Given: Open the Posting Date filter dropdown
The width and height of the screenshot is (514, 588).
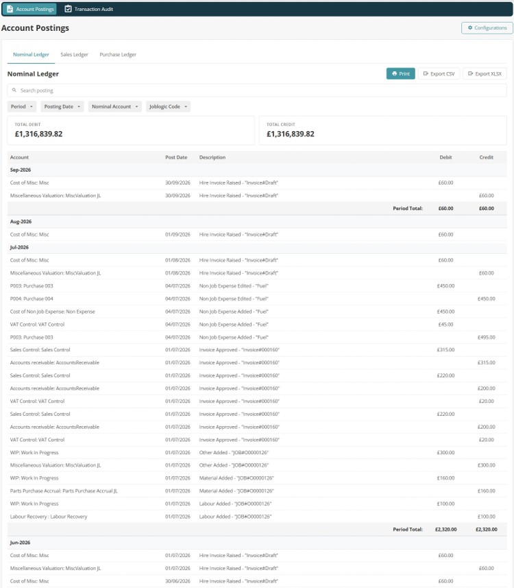Looking at the screenshot, I should [x=62, y=106].
